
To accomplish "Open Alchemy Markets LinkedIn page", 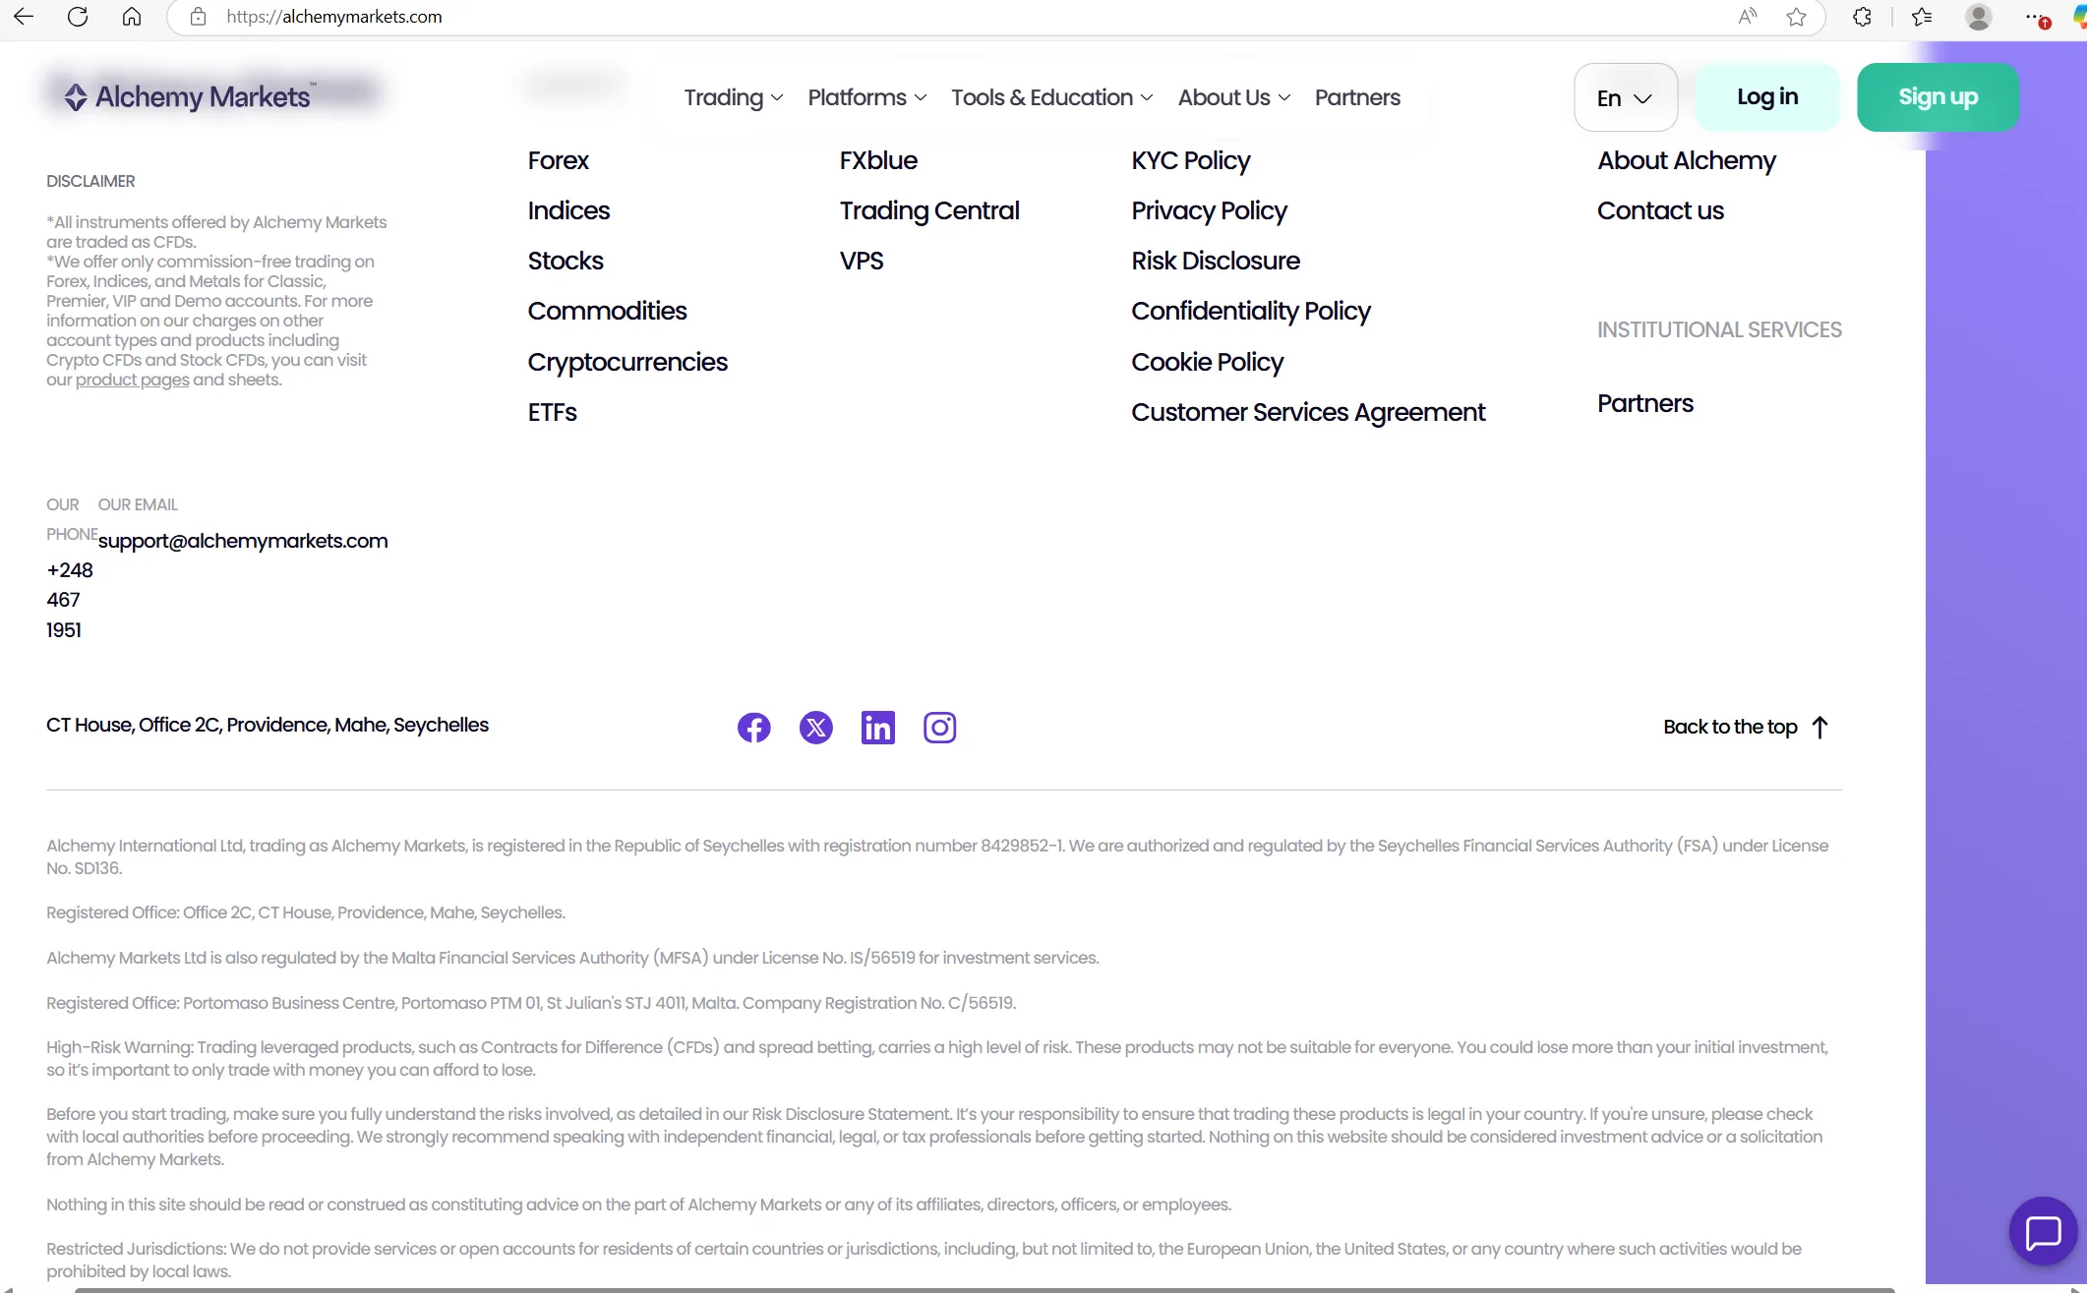I will (878, 728).
